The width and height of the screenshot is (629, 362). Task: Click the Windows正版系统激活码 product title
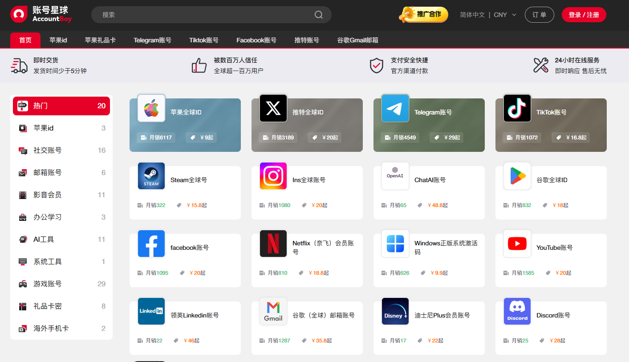[446, 248]
